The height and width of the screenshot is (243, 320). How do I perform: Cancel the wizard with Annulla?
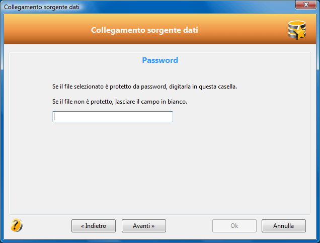pos(284,226)
